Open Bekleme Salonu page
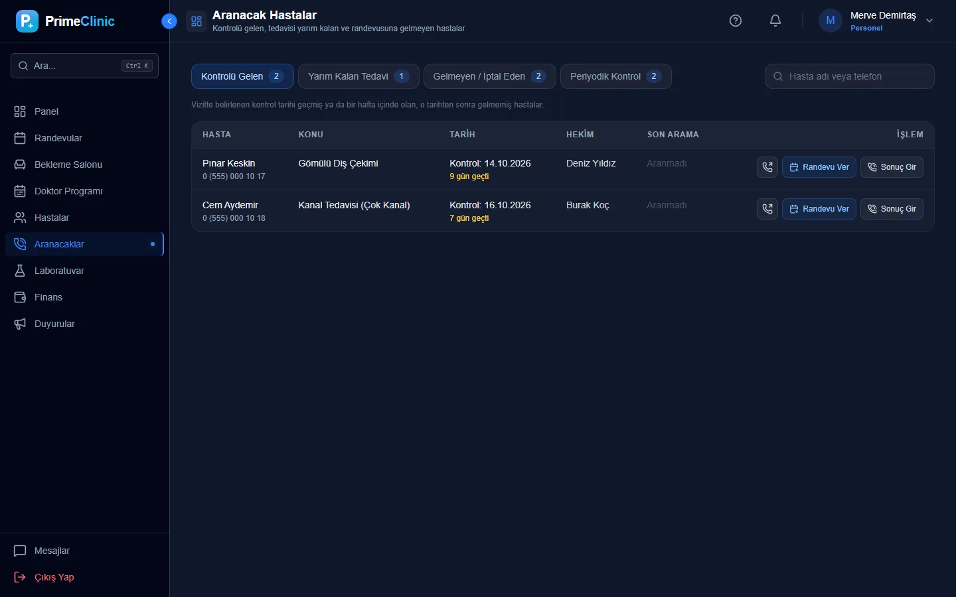Screen dimensions: 956x597 pos(84,165)
